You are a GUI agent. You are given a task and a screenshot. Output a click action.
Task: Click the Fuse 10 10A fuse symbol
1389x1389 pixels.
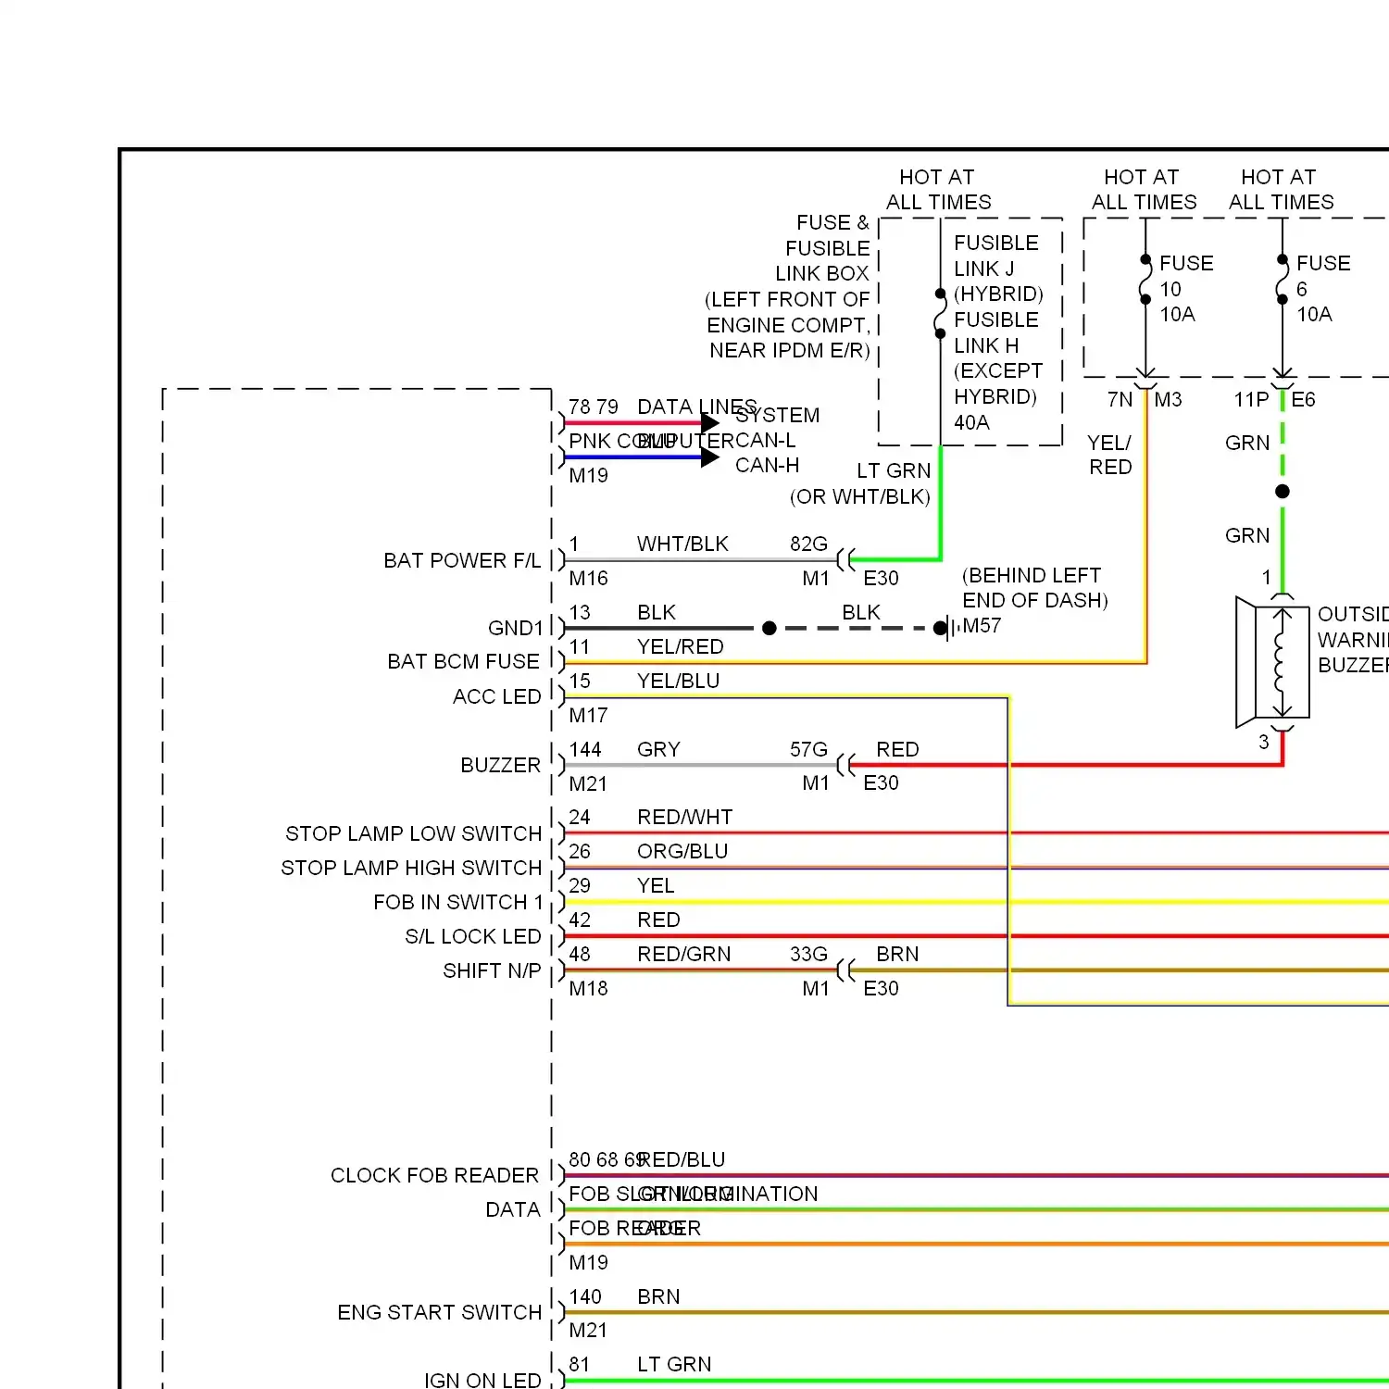click(1145, 280)
